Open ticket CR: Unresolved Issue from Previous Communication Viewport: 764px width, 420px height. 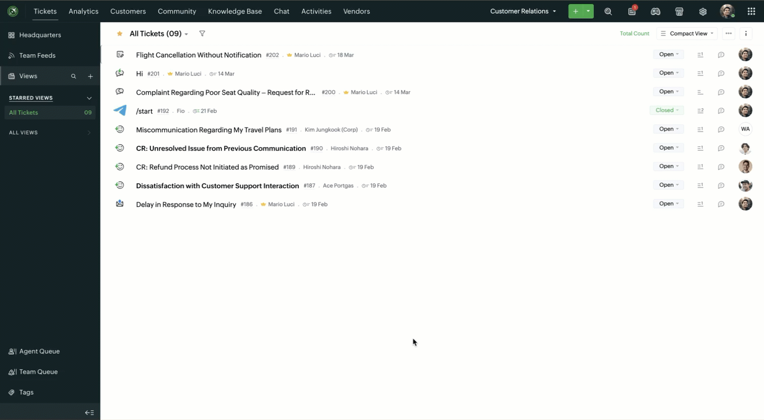[221, 149]
